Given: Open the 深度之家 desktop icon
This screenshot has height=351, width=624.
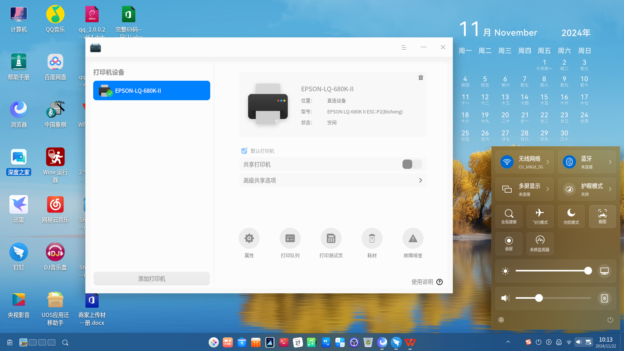Looking at the screenshot, I should point(19,162).
